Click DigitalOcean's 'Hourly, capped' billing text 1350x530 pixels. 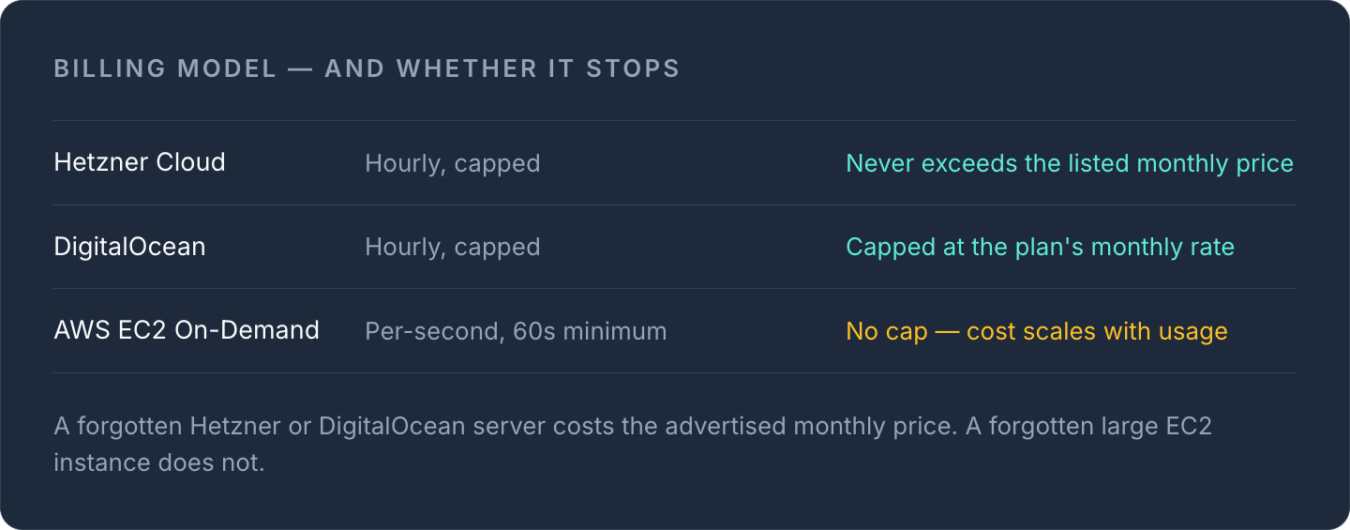(452, 247)
